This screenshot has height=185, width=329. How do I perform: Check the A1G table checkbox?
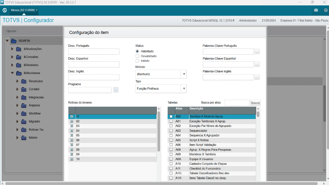coord(171,173)
